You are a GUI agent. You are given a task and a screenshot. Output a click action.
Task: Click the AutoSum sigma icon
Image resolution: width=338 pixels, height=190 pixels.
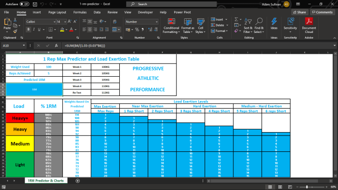(x=236, y=19)
